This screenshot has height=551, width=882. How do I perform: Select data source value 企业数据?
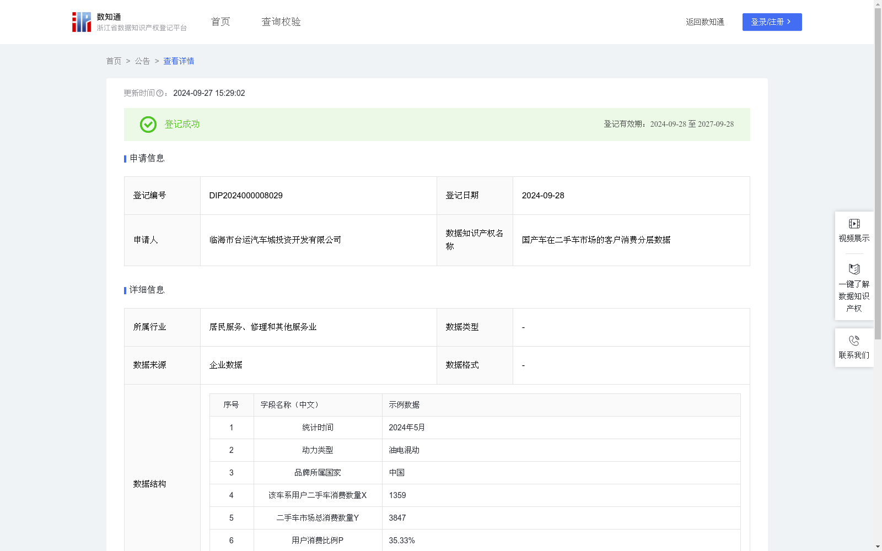(225, 365)
